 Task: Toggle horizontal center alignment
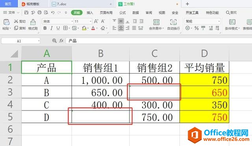point(121,28)
